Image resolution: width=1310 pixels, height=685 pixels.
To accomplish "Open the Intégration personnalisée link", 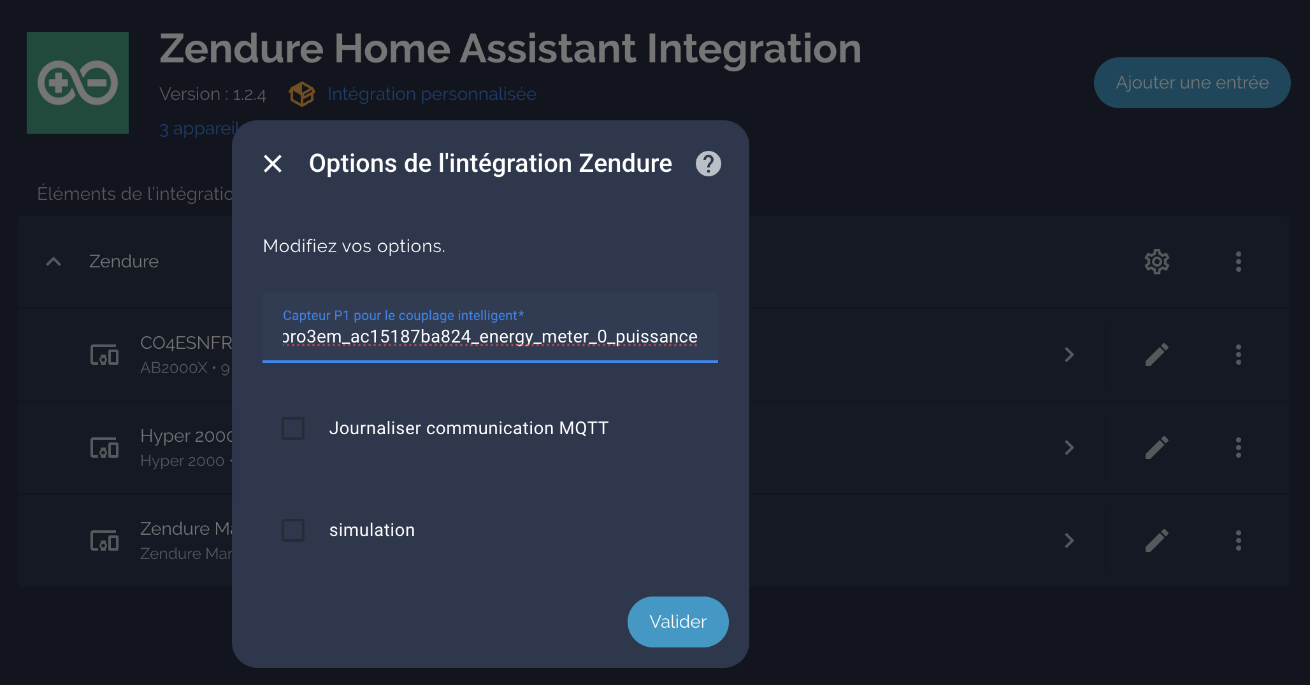I will click(431, 94).
